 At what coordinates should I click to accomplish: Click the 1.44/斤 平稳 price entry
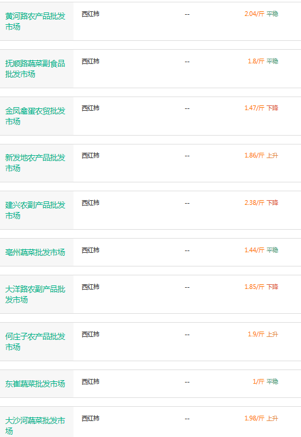point(261,250)
